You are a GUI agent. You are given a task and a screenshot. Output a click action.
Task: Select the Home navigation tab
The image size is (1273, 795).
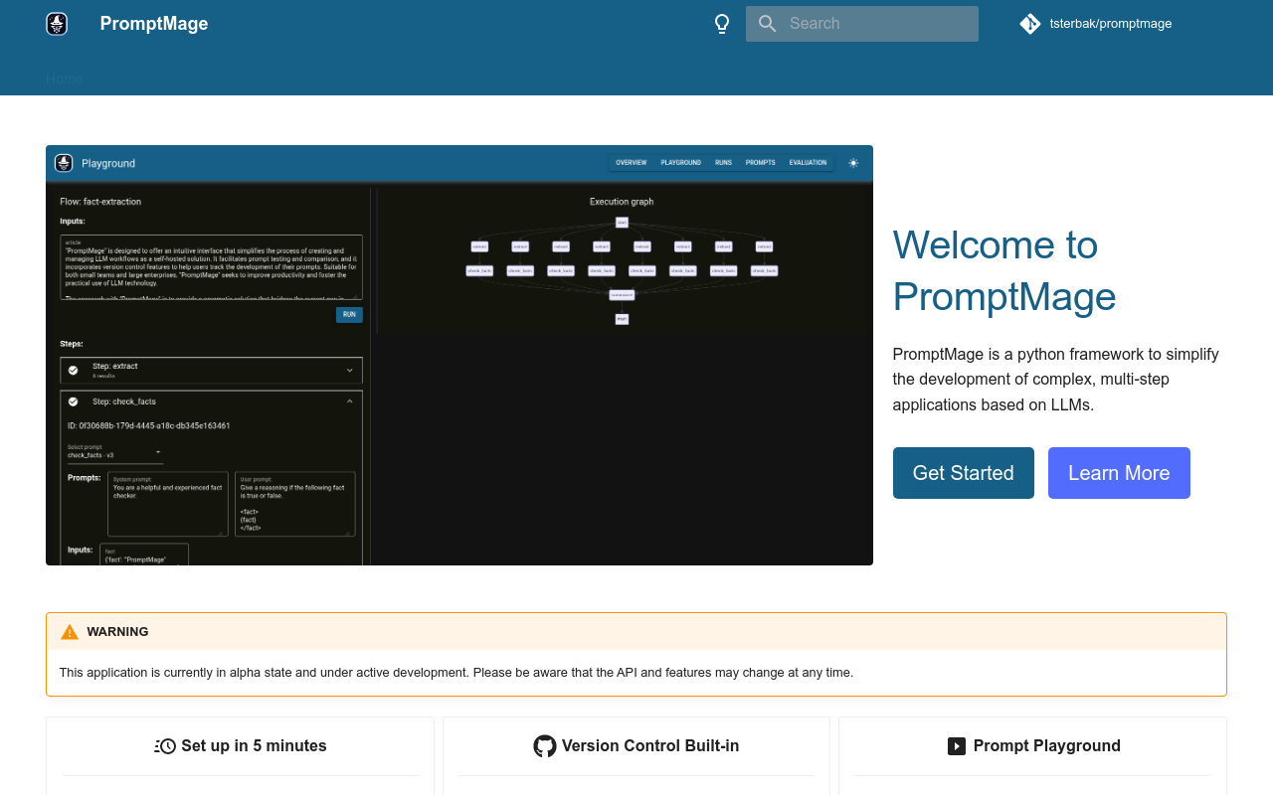point(65,79)
